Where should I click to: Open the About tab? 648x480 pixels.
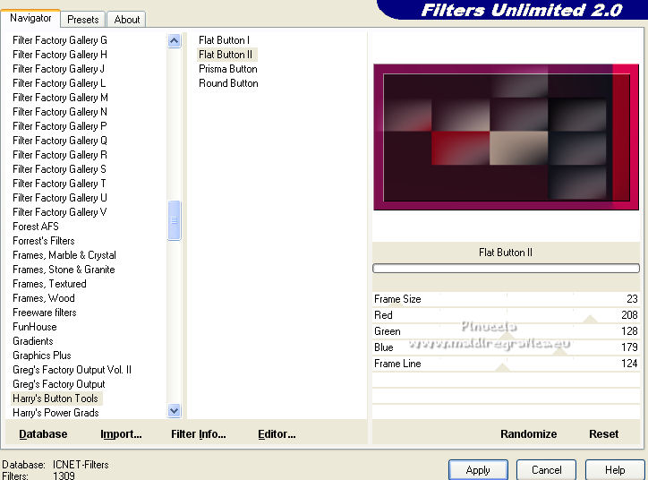tap(126, 20)
